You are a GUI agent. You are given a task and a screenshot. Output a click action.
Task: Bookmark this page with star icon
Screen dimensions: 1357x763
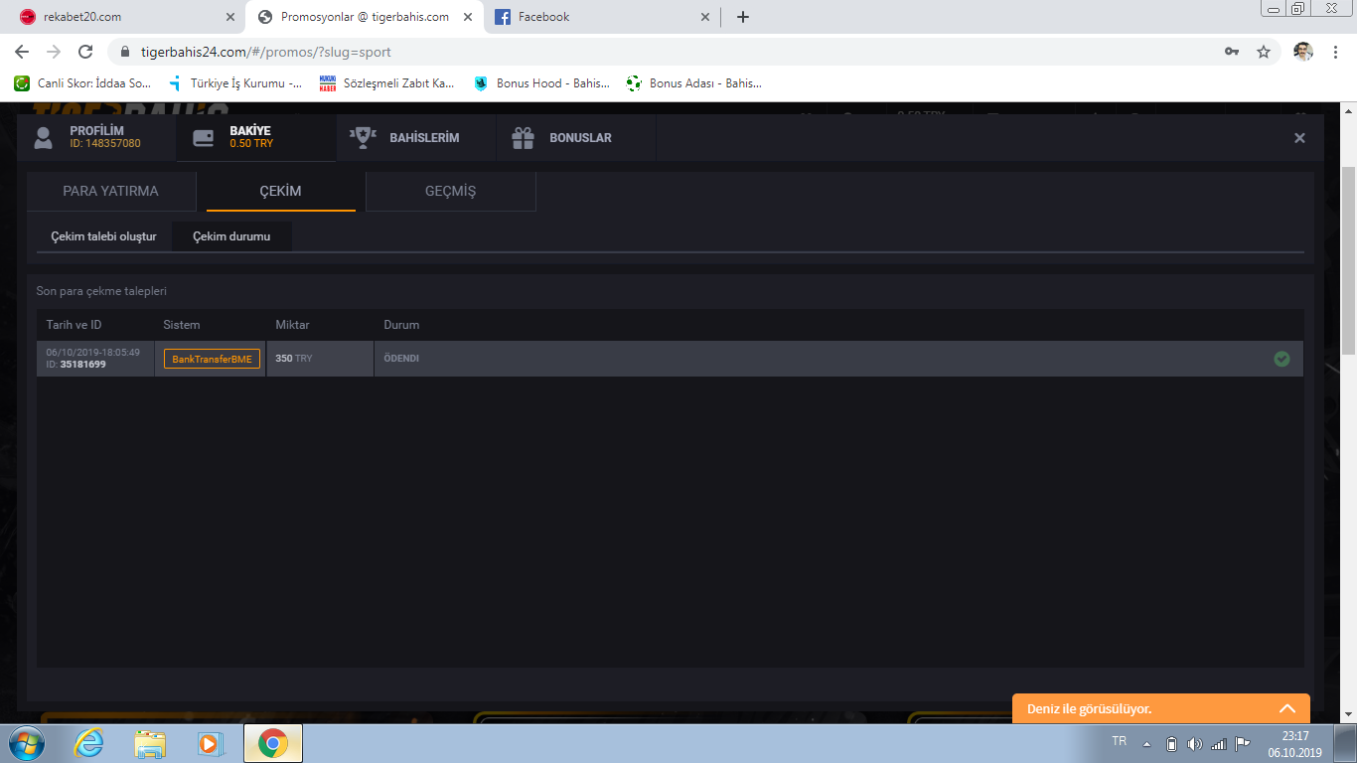coord(1264,52)
